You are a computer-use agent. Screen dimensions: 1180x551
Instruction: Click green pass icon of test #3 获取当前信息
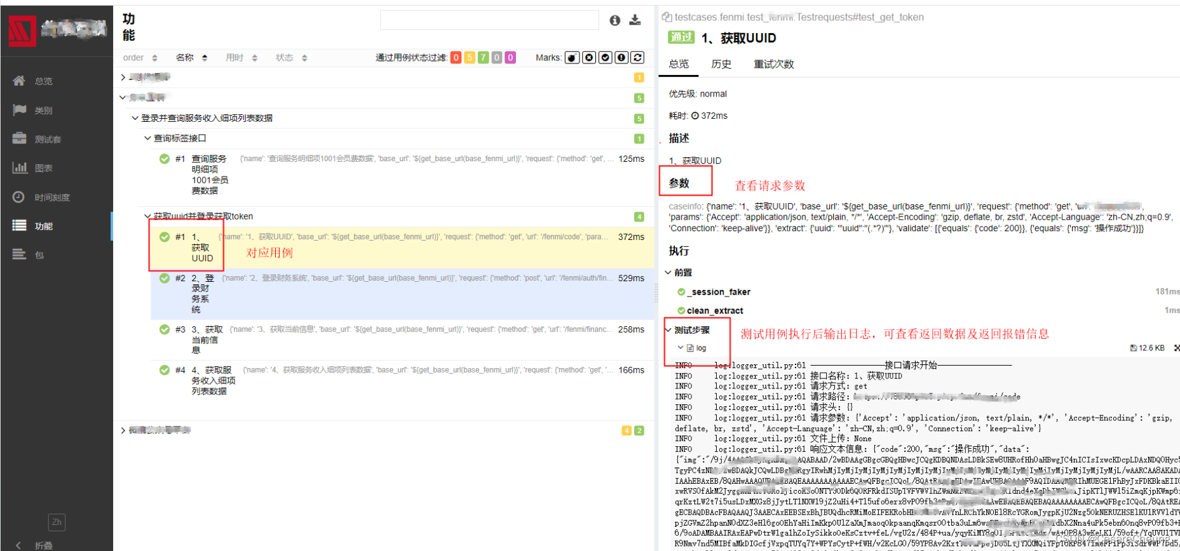pos(165,329)
